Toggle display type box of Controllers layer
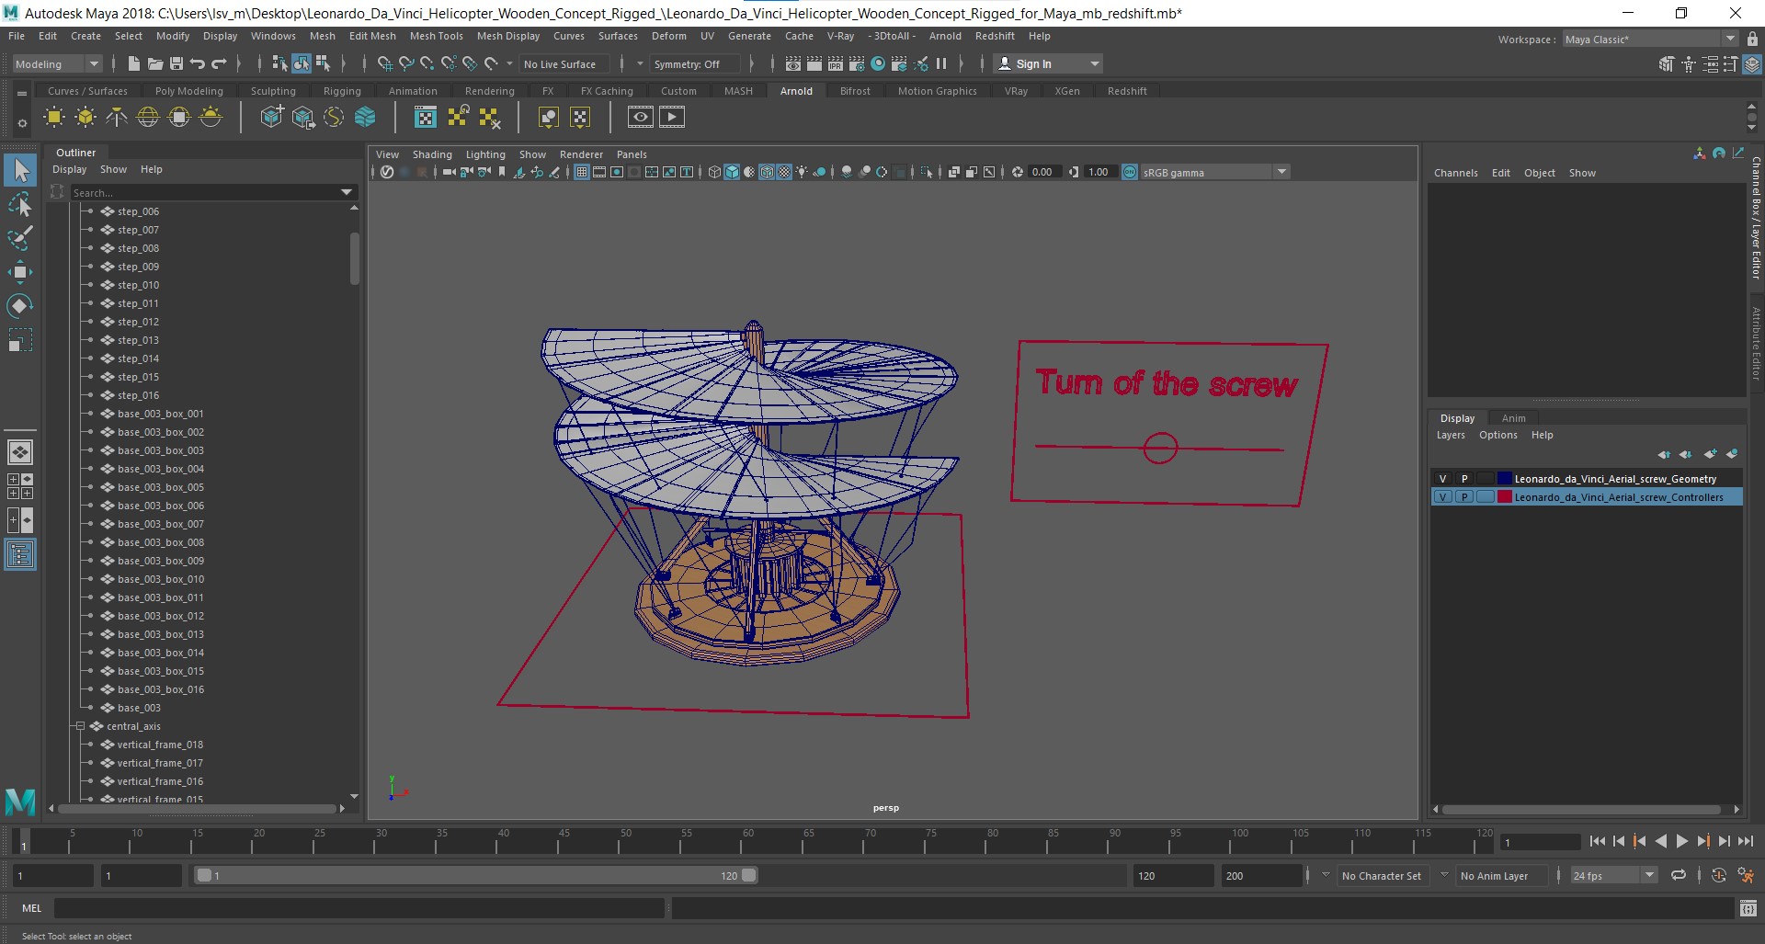 pos(1486,497)
